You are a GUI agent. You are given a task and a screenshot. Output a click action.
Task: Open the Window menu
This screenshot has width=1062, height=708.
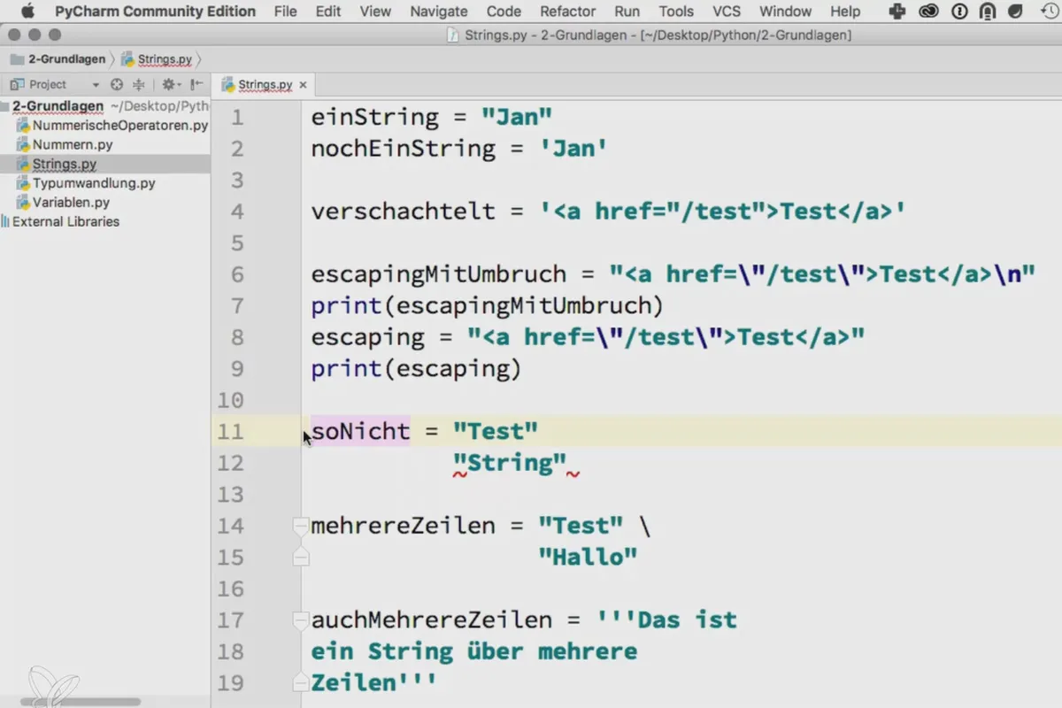(x=786, y=12)
